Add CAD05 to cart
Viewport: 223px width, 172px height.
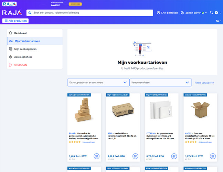coord(213,156)
